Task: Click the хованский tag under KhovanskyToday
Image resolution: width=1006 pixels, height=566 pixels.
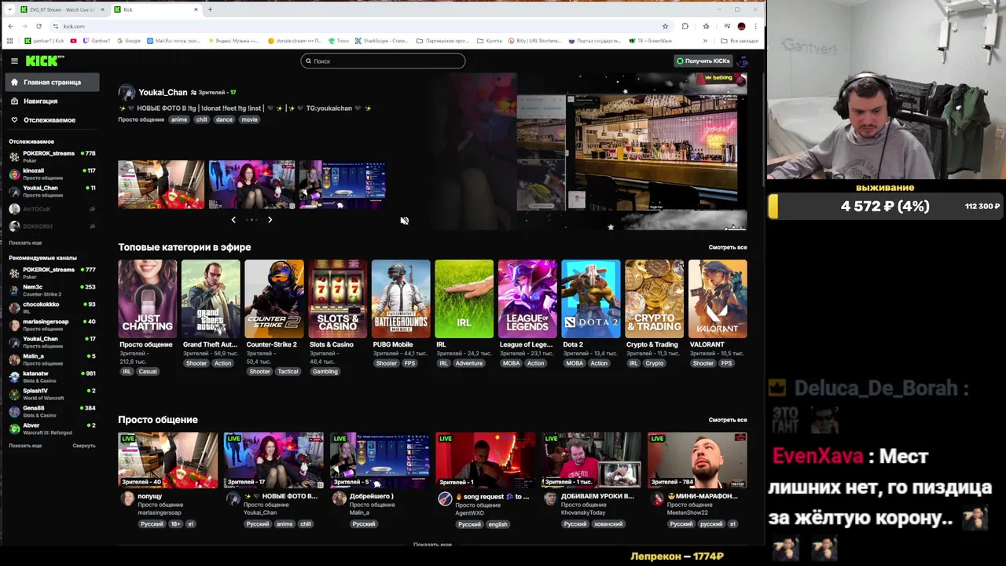Action: tap(608, 524)
